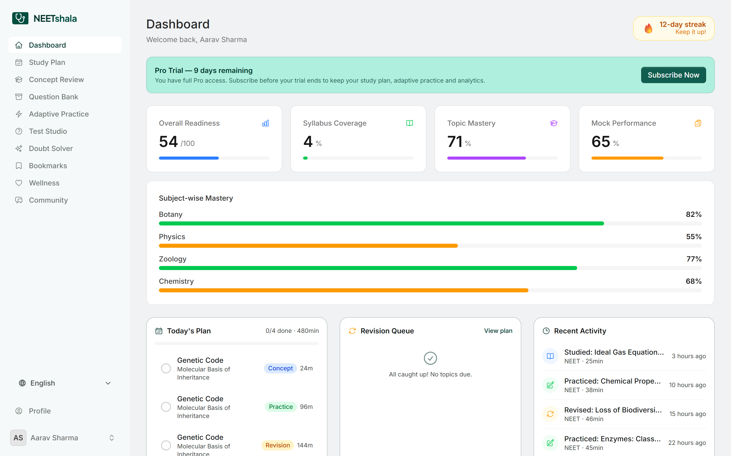Open the Profile link in sidebar

pyautogui.click(x=65, y=411)
